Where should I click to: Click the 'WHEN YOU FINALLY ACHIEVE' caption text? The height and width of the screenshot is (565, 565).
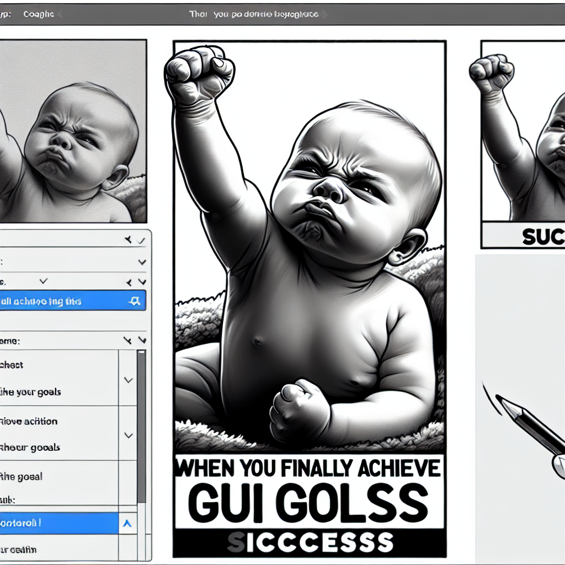click(309, 468)
